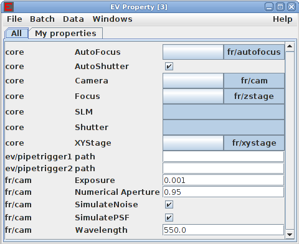
Task: Click the SimulatePSF property label
Action: coord(102,218)
